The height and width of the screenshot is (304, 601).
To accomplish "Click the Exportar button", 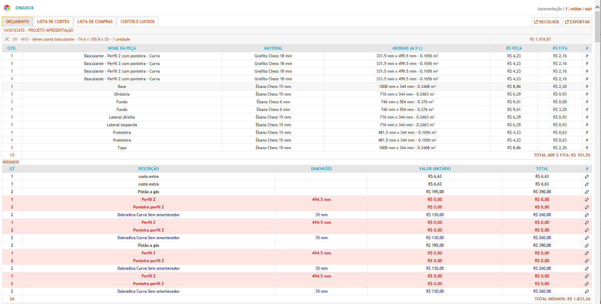I will [x=577, y=22].
